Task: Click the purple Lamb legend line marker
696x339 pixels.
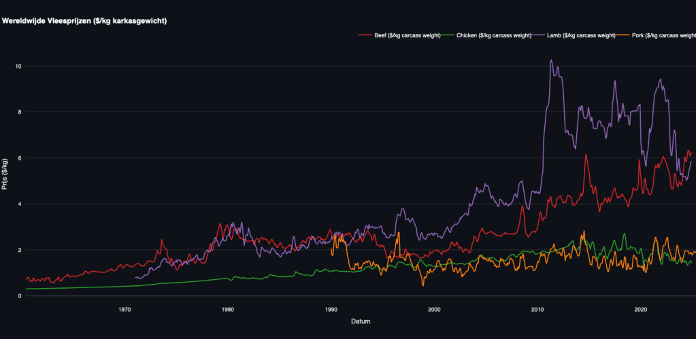Action: (539, 35)
